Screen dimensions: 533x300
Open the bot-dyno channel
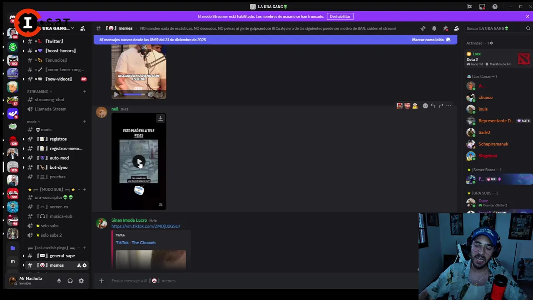pos(56,167)
